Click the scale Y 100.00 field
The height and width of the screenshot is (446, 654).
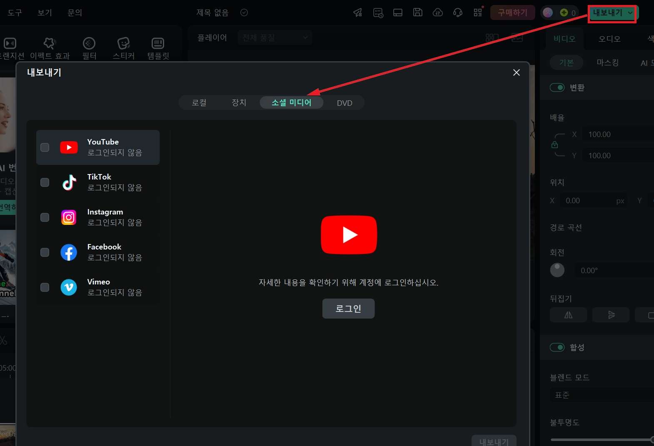(618, 156)
